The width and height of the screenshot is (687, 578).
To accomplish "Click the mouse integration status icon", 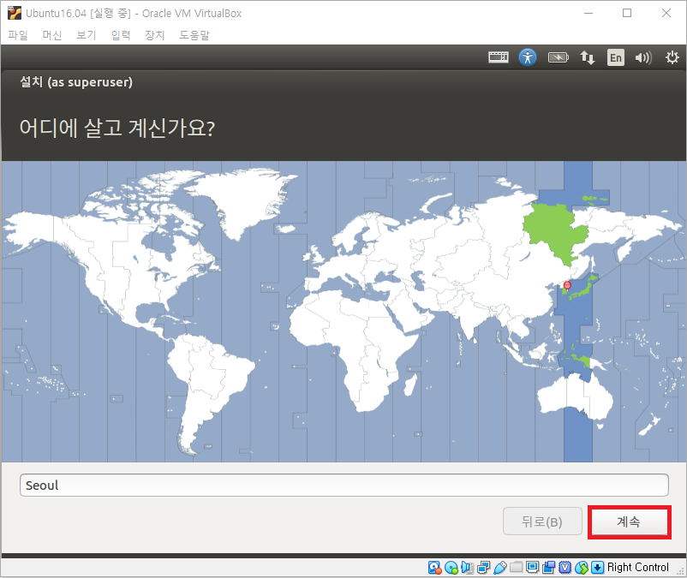I will (x=582, y=568).
